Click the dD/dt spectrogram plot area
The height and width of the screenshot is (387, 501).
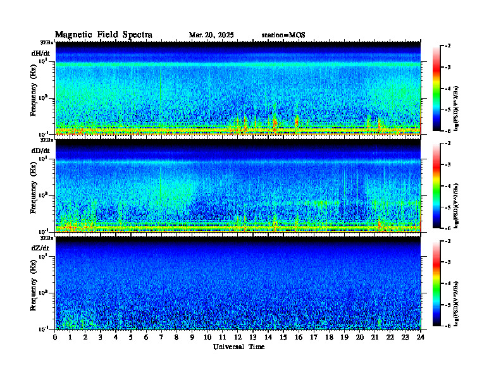238,186
